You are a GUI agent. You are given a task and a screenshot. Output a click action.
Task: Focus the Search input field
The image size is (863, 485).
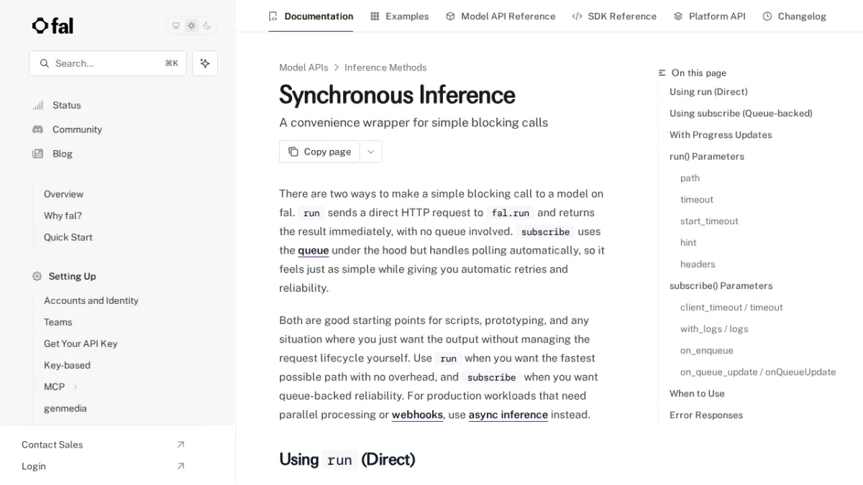(x=108, y=63)
